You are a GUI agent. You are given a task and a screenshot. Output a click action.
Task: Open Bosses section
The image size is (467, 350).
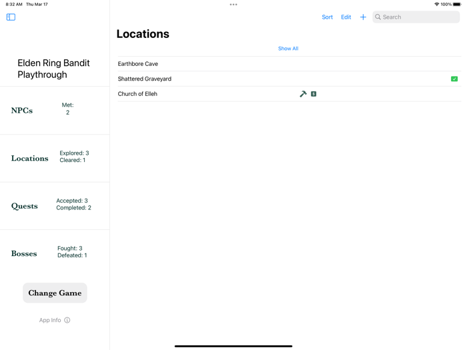55,253
